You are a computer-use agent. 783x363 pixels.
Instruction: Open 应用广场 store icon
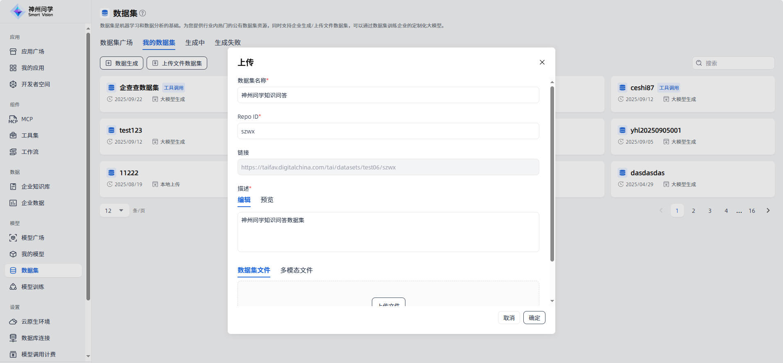(x=13, y=52)
